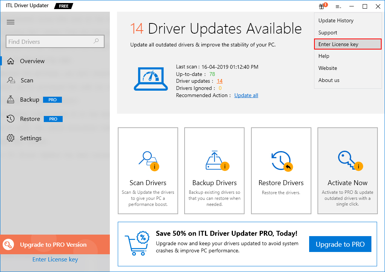Click the orange key icon on upgrade banner
The image size is (385, 272).
8,244
